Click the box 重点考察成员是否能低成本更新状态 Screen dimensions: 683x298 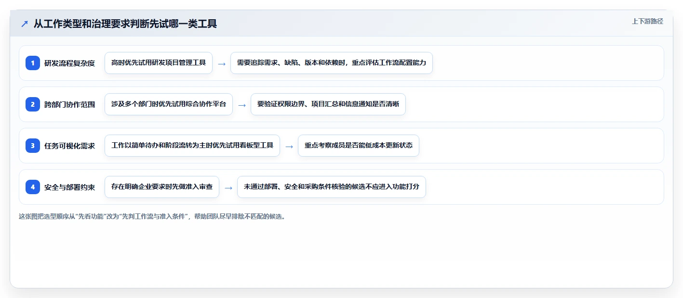(359, 146)
